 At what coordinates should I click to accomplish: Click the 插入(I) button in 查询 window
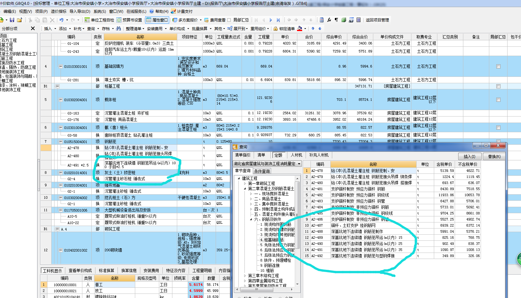coord(469,156)
